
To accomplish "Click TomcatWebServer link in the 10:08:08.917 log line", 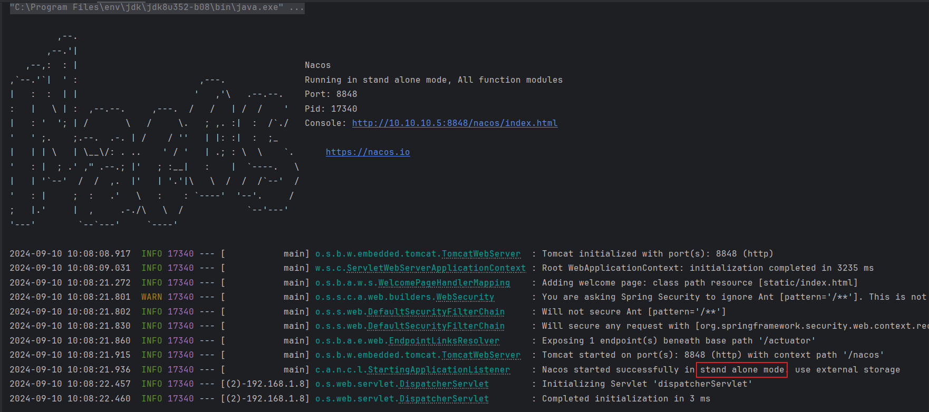I will [481, 254].
